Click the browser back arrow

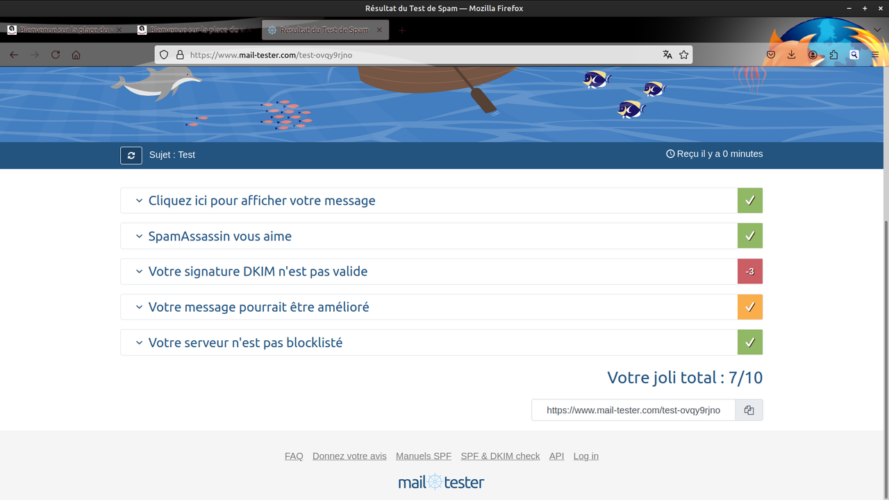tap(14, 55)
